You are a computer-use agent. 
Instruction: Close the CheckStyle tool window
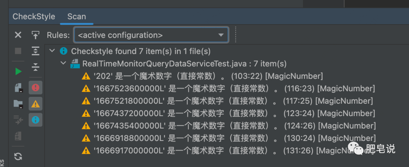pos(18,35)
